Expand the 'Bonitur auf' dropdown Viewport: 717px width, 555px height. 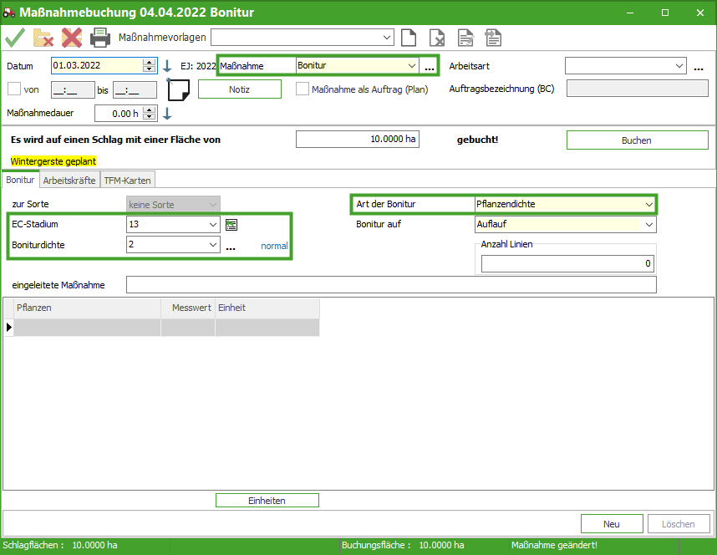pyautogui.click(x=648, y=224)
